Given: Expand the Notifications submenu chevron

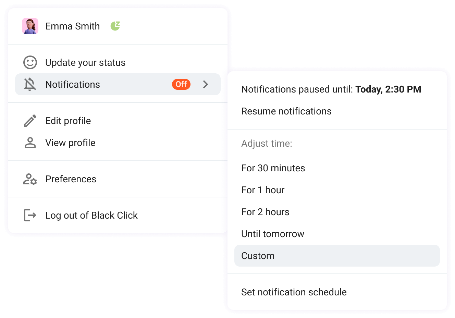Looking at the screenshot, I should pos(206,84).
